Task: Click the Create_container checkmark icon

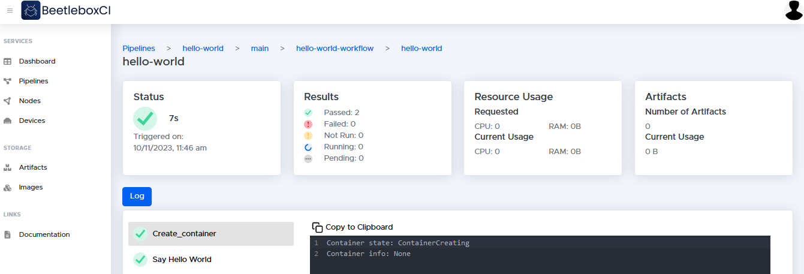Action: coord(140,234)
